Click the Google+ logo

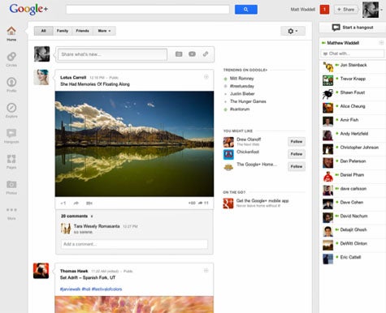[x=28, y=9]
